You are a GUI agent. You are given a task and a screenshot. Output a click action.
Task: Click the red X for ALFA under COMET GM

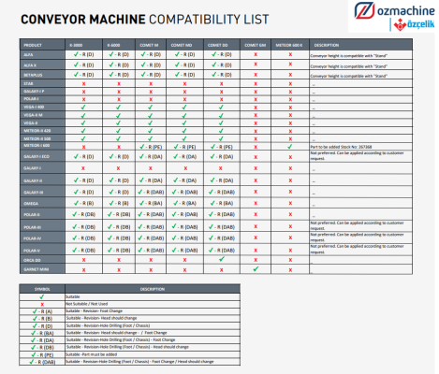[256, 54]
